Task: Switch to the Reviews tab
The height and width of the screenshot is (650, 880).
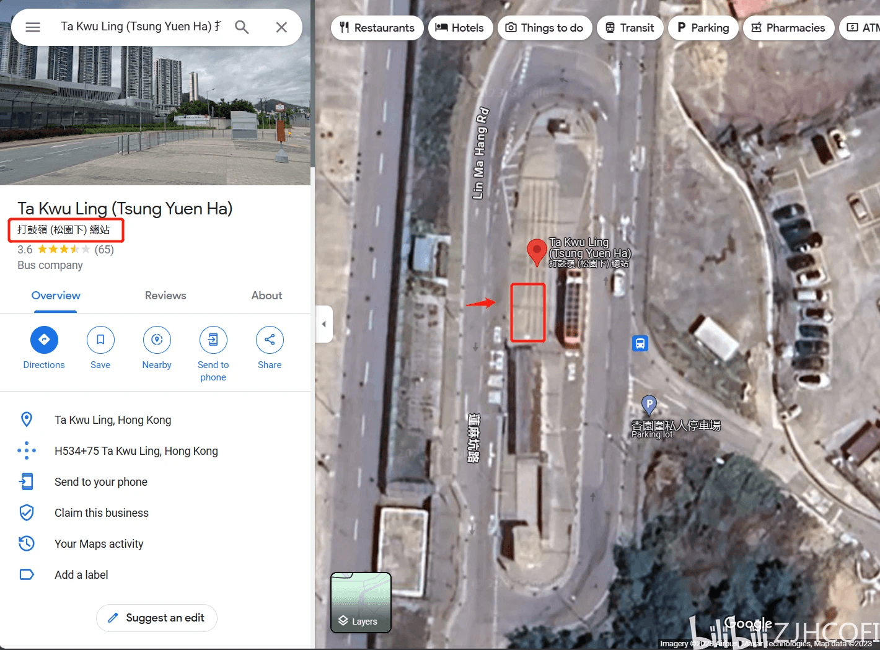Action: 165,296
